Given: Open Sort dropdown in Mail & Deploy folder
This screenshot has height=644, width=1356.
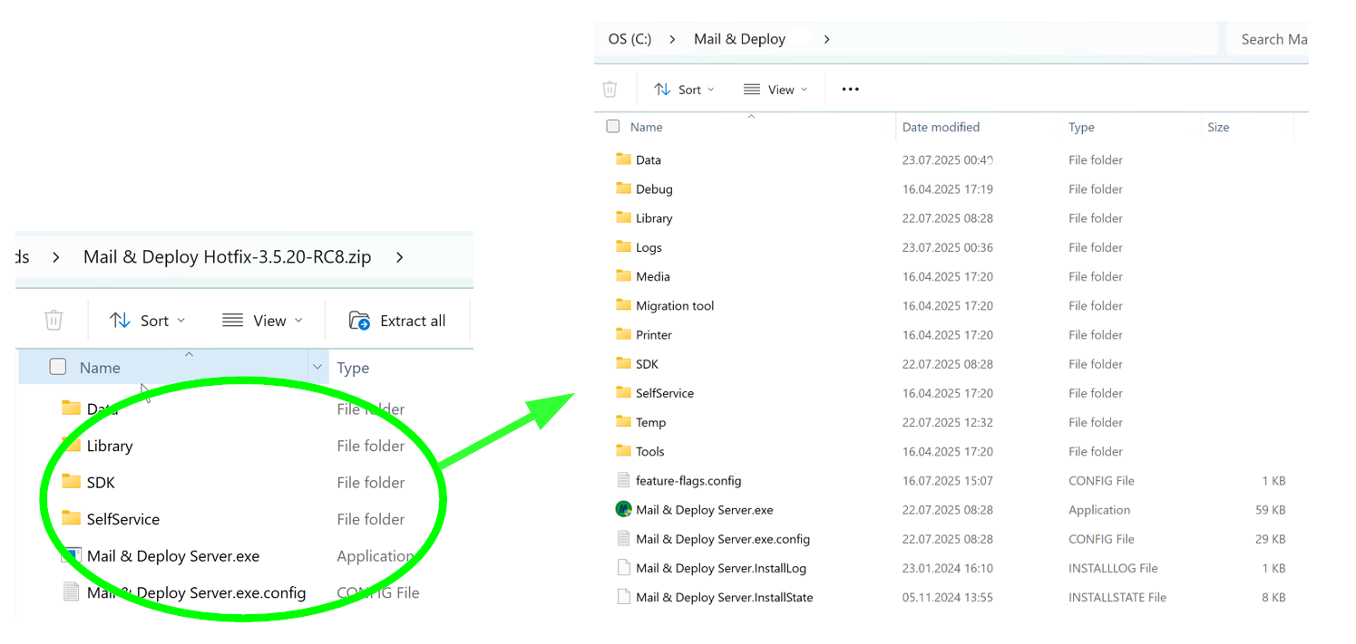Looking at the screenshot, I should [x=684, y=89].
